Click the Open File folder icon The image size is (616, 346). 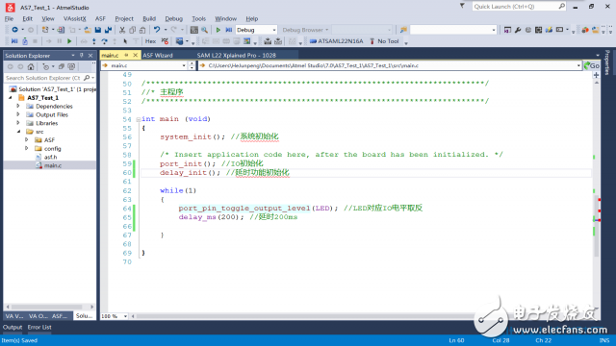88,30
